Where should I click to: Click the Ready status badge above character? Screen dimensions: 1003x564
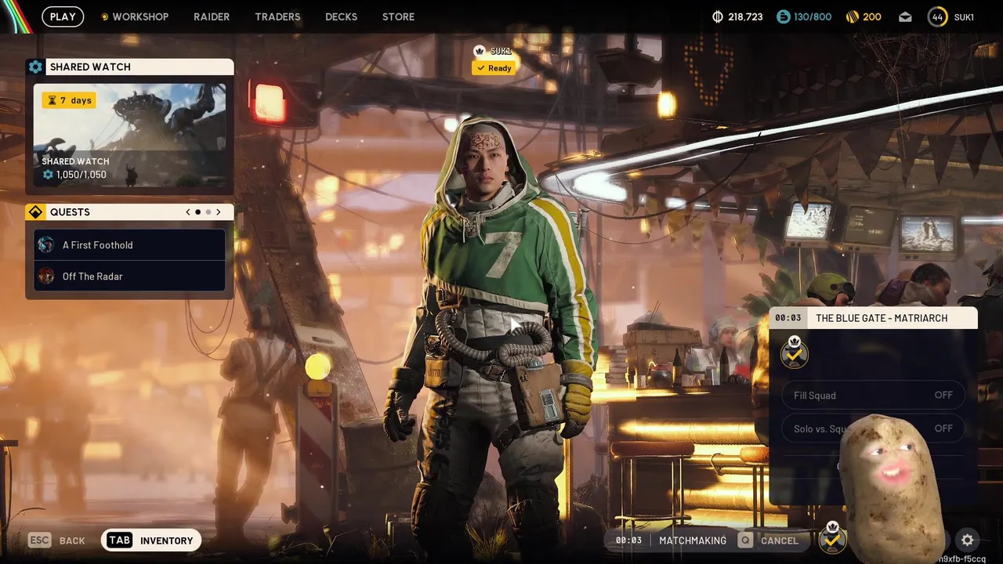click(493, 68)
